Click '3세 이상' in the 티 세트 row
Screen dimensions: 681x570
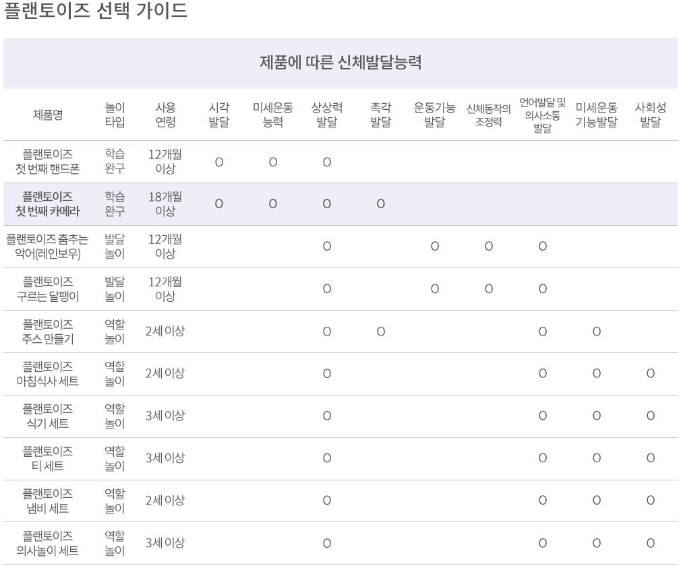point(165,458)
